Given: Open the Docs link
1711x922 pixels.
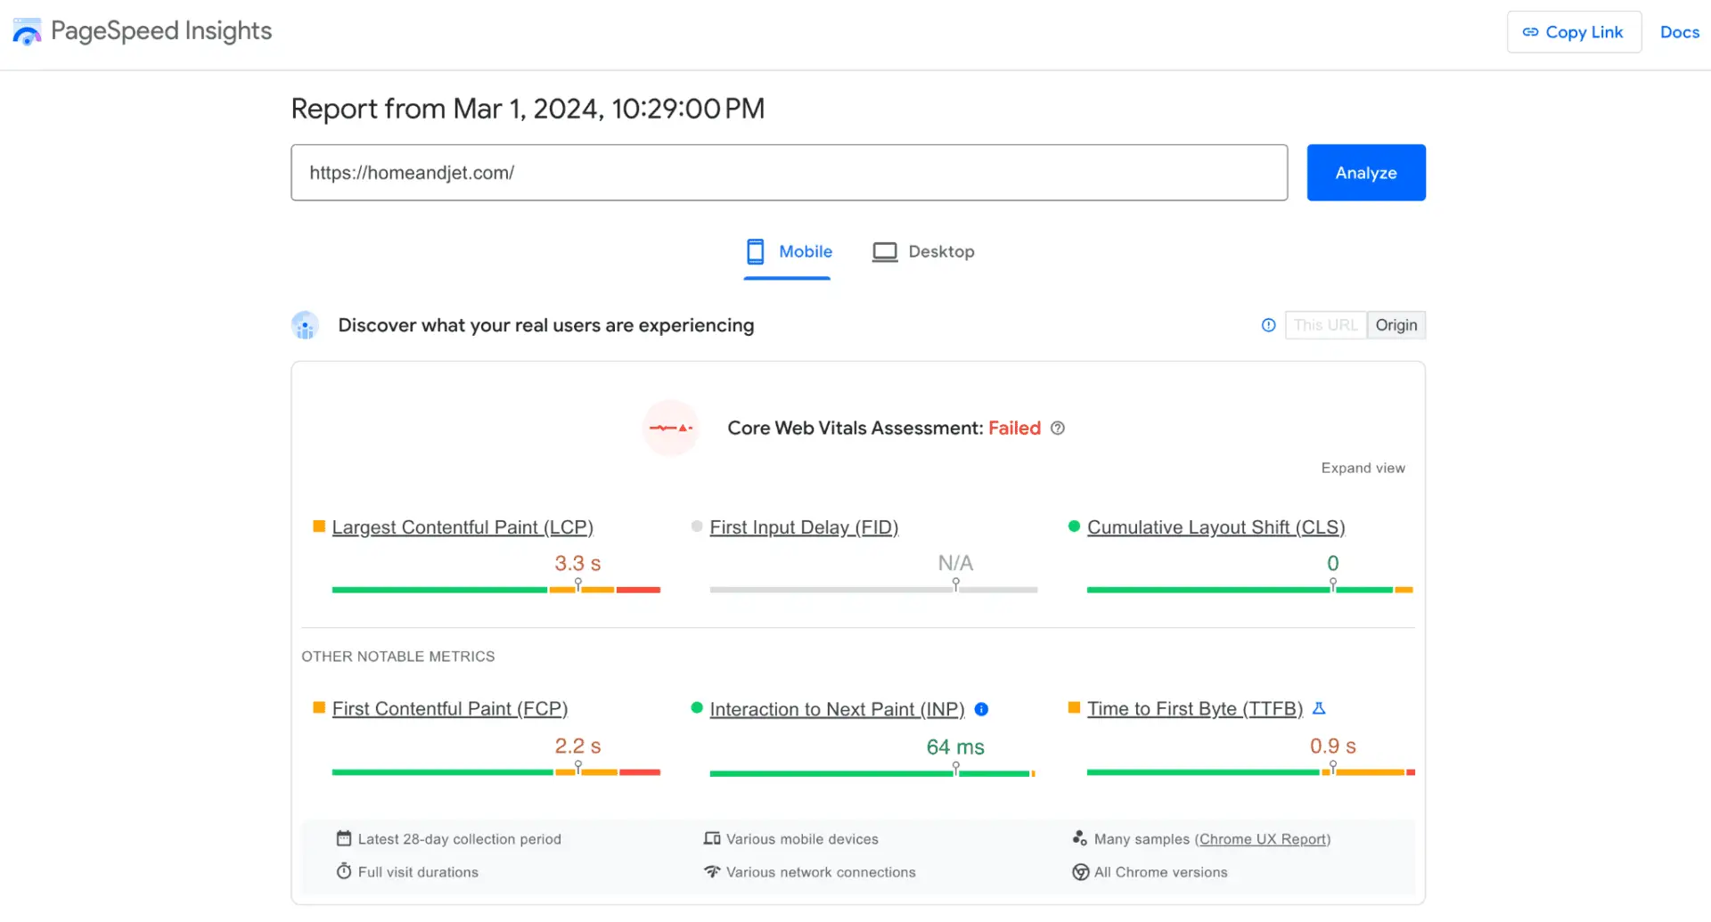Looking at the screenshot, I should (1679, 32).
